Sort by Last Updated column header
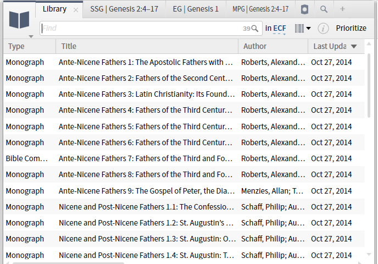This screenshot has height=264, width=378. click(330, 46)
